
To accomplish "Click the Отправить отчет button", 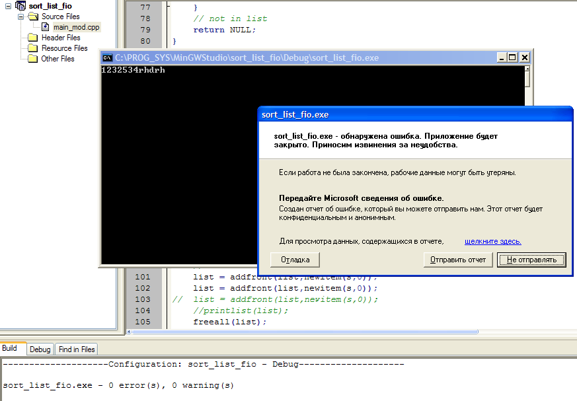I will click(458, 260).
